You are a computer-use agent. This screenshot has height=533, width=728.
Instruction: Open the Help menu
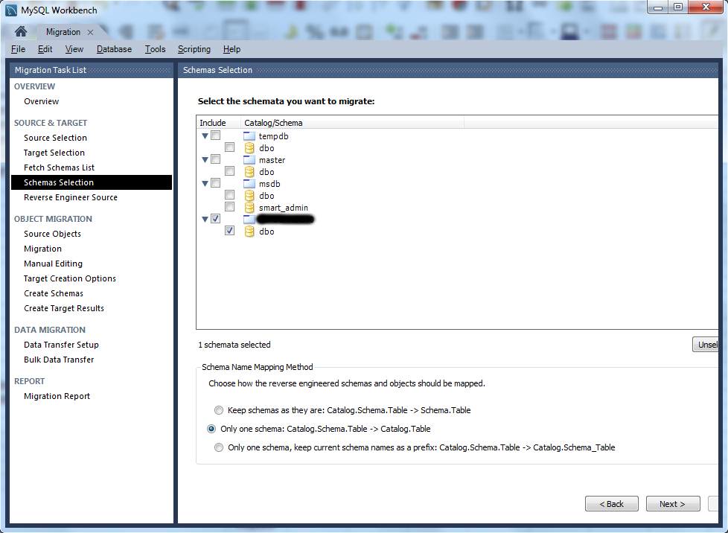[x=232, y=49]
